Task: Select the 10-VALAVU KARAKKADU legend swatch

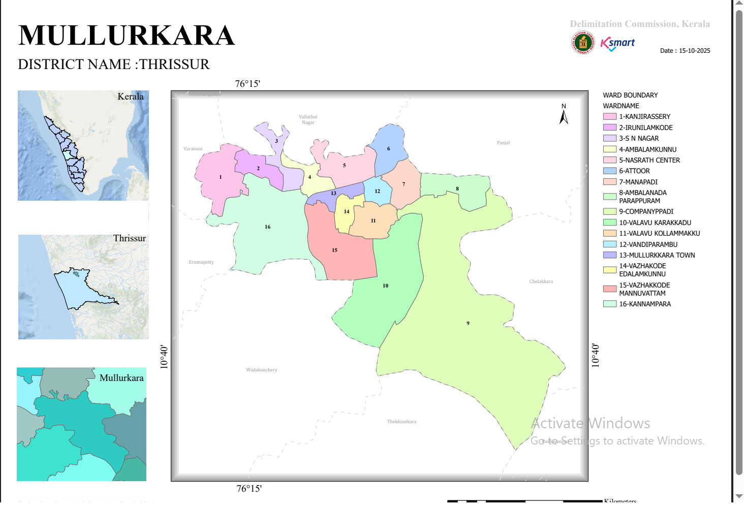Action: click(610, 223)
